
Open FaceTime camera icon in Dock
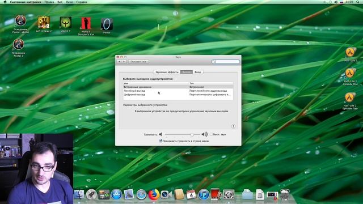(x=166, y=194)
